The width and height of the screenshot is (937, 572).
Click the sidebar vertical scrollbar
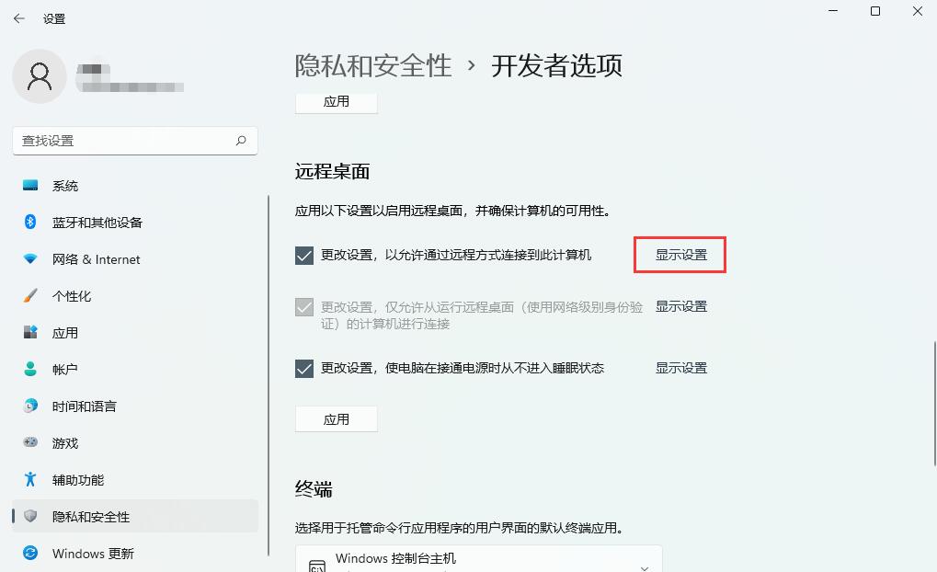click(269, 375)
